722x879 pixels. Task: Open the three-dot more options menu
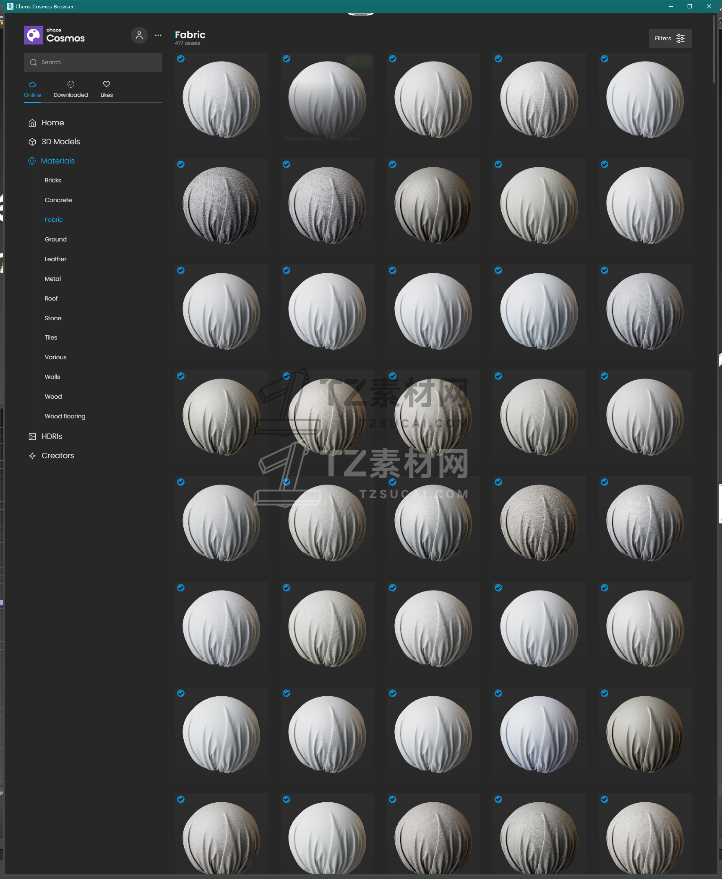pos(158,35)
